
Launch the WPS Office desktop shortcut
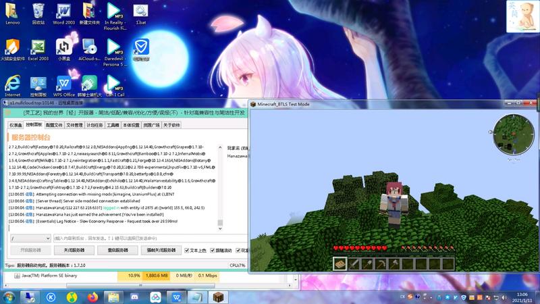(x=63, y=86)
